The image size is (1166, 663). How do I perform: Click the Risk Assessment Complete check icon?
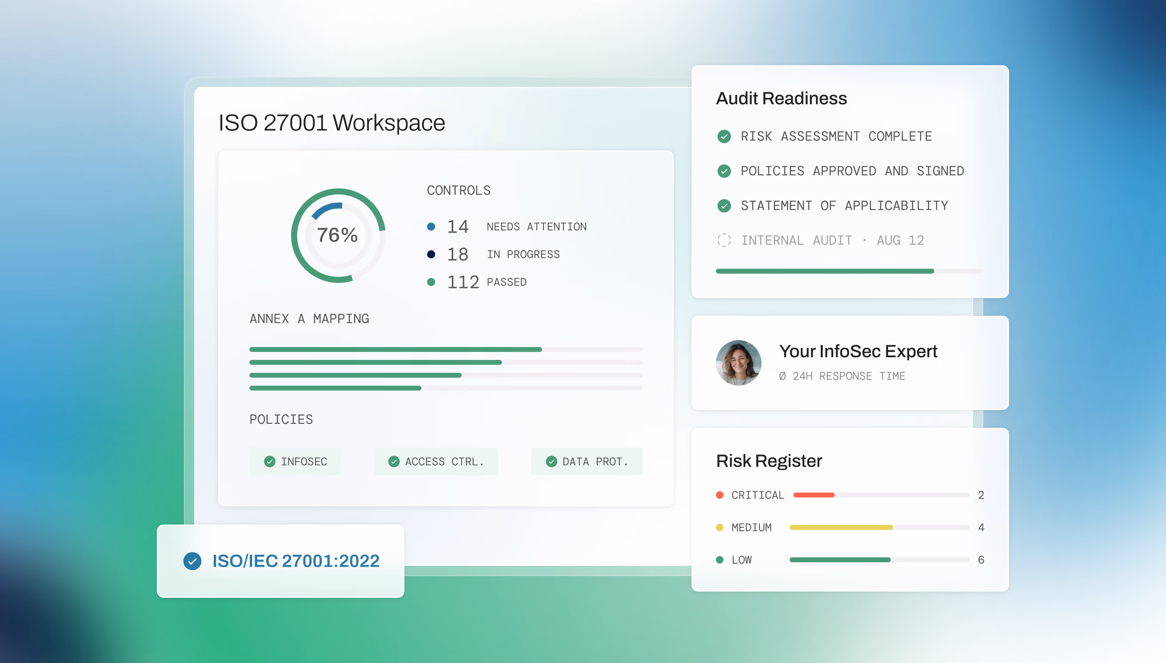tap(724, 136)
